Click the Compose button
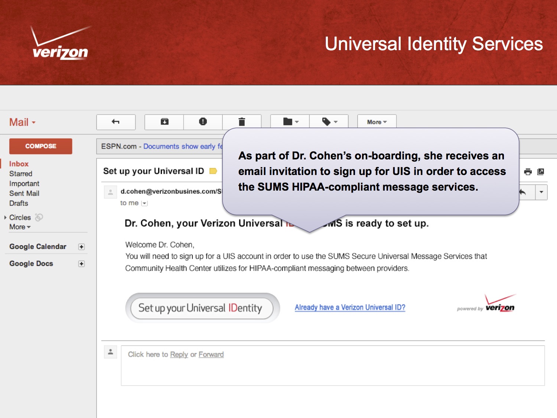Image resolution: width=557 pixels, height=418 pixels. 41,146
